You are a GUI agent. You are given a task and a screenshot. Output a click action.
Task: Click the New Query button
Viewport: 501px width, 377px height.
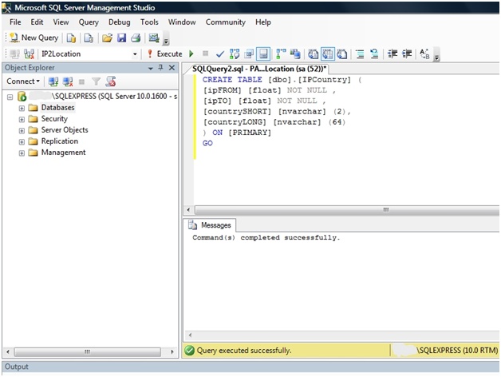(34, 38)
